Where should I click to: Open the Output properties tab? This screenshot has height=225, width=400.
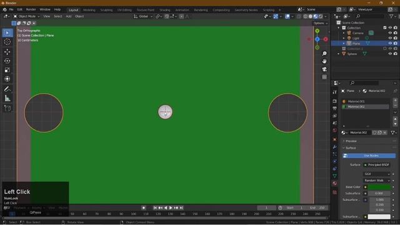(335, 108)
